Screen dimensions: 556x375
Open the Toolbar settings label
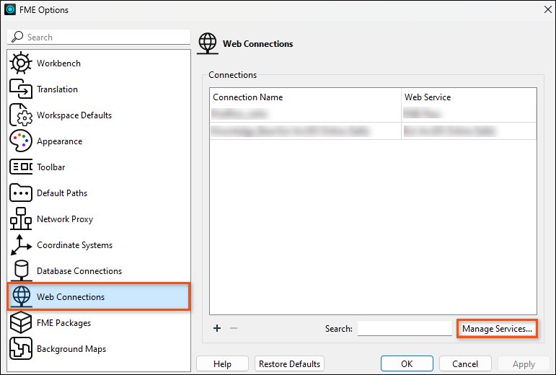[x=50, y=167]
